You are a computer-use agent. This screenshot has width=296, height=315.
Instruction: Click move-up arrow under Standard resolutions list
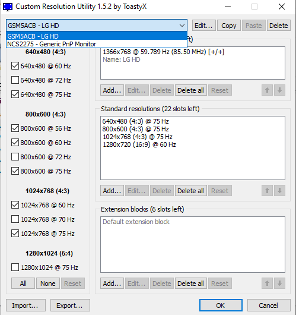click(x=267, y=190)
